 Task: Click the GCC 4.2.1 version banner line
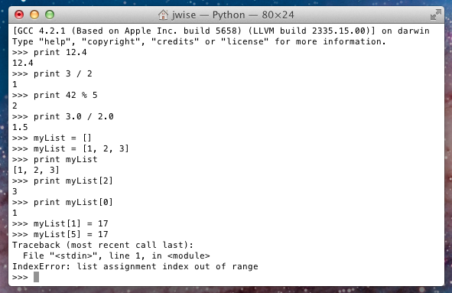click(x=221, y=31)
